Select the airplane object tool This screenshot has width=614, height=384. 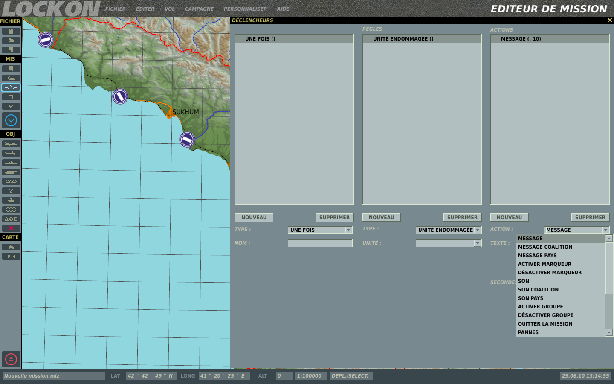coord(11,144)
